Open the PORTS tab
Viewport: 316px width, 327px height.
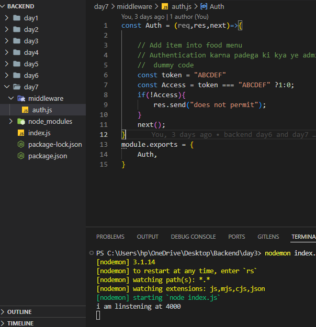tap(236, 237)
